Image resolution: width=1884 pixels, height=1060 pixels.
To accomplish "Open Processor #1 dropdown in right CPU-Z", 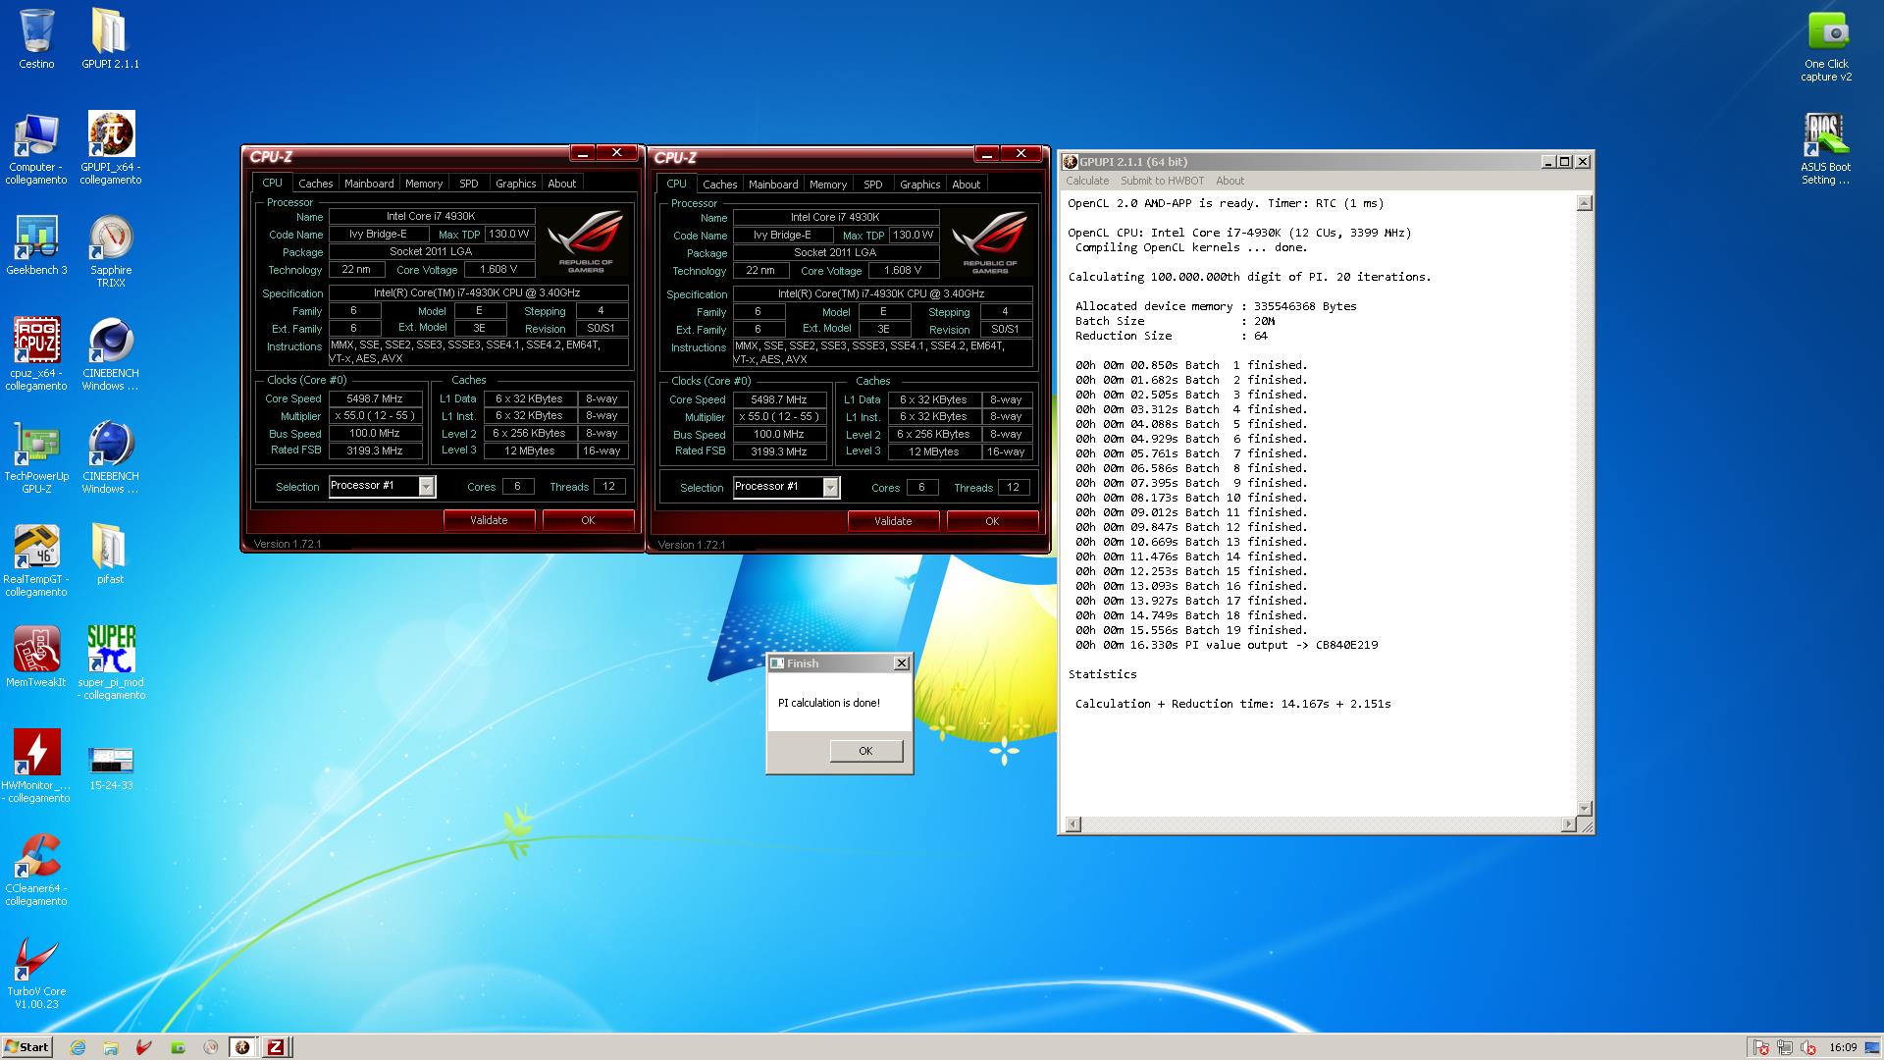I will pos(830,488).
